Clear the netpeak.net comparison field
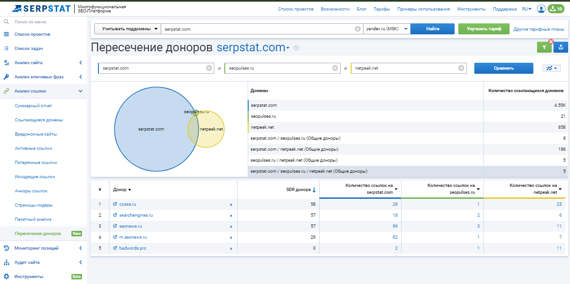The image size is (570, 284). 461,68
